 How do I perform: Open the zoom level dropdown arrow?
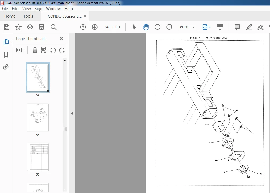click(193, 27)
